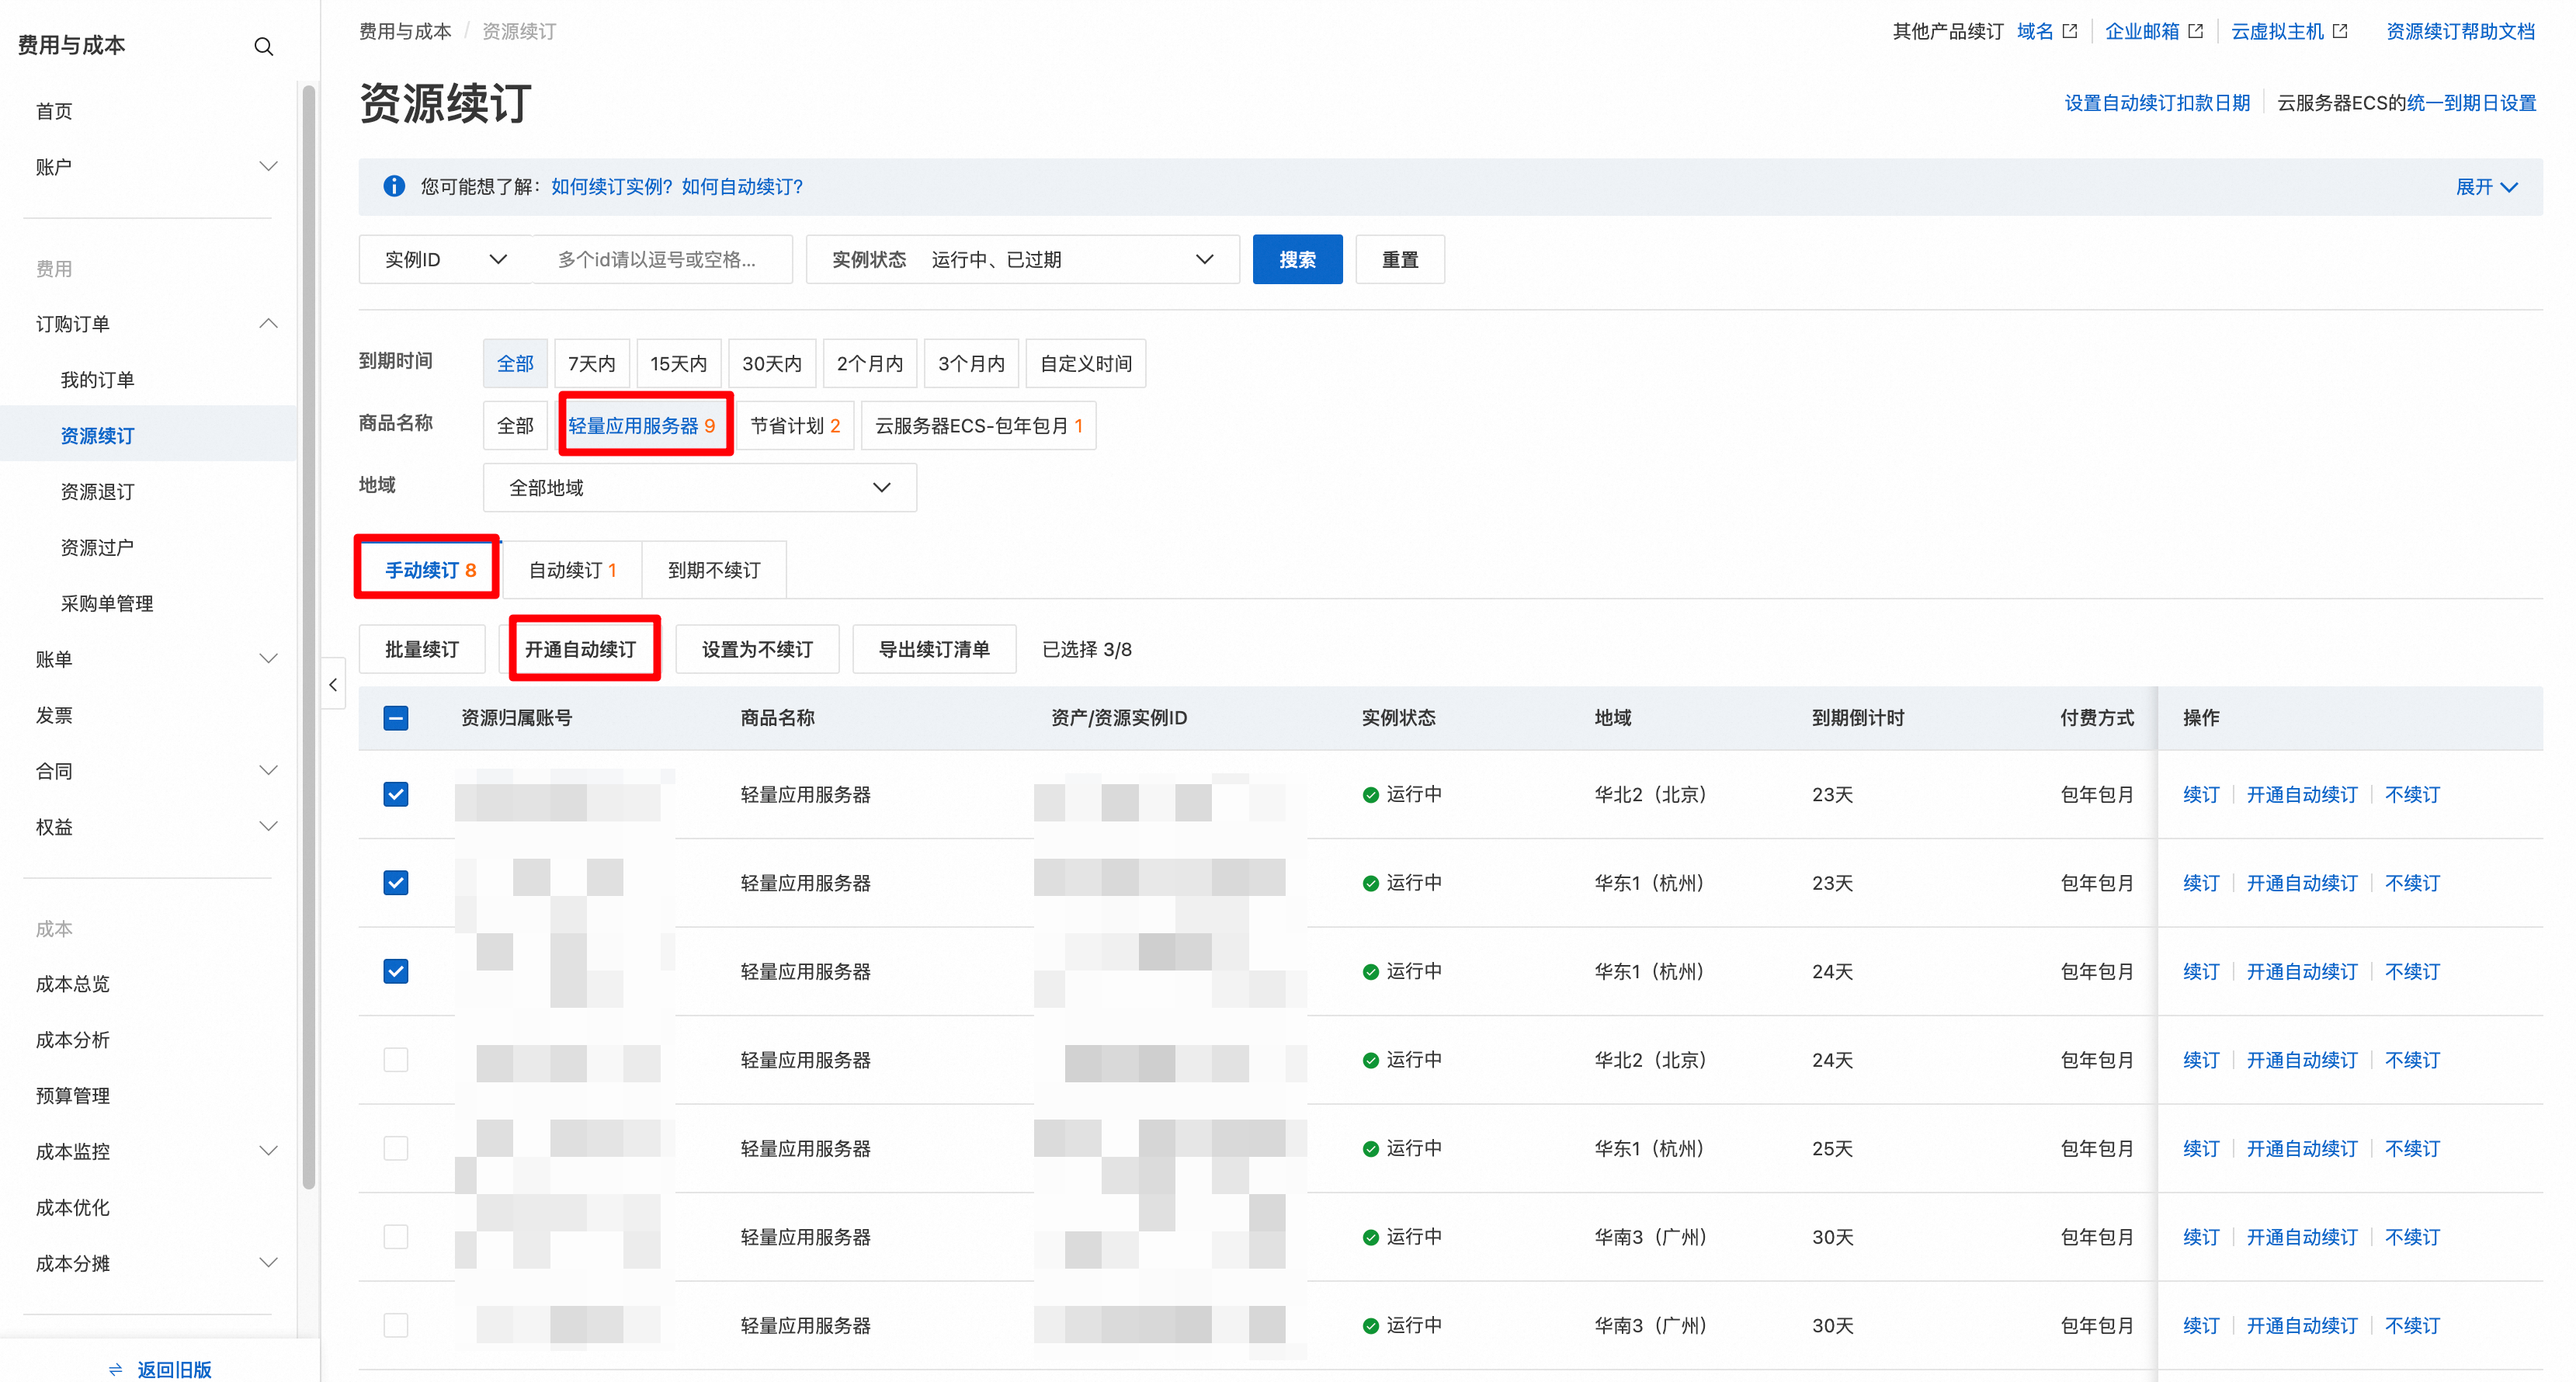
Task: Expand the 权益 sidebar section
Action: 268,826
